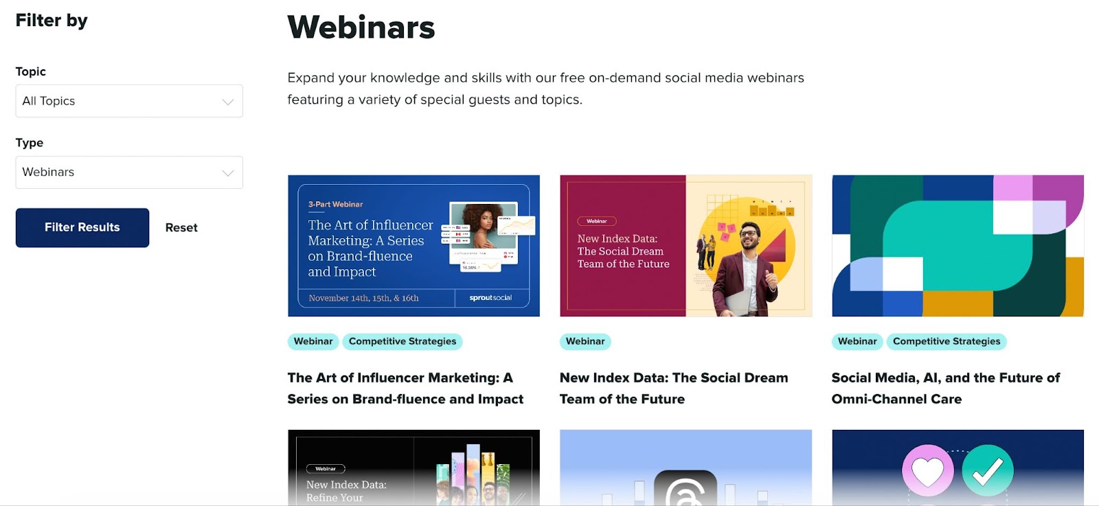Image resolution: width=1099 pixels, height=506 pixels.
Task: Click Competitive Strategies tag under Influencer Marketing card
Action: tap(403, 341)
